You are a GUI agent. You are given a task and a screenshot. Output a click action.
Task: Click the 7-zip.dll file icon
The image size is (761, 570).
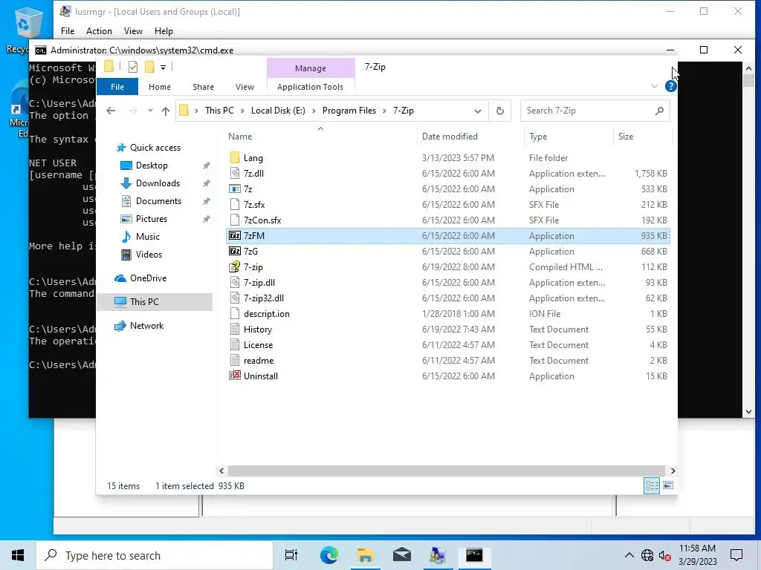pos(235,283)
